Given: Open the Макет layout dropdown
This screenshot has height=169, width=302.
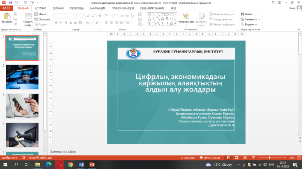Looking at the screenshot, I should [41, 14].
